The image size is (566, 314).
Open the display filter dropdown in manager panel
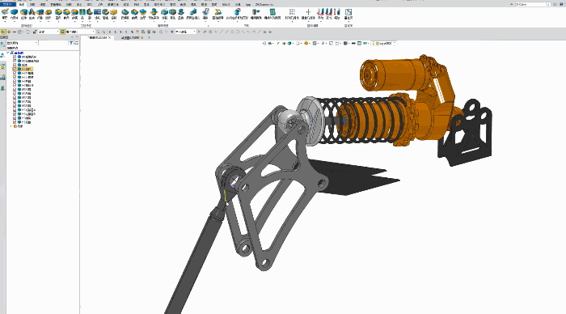22,43
